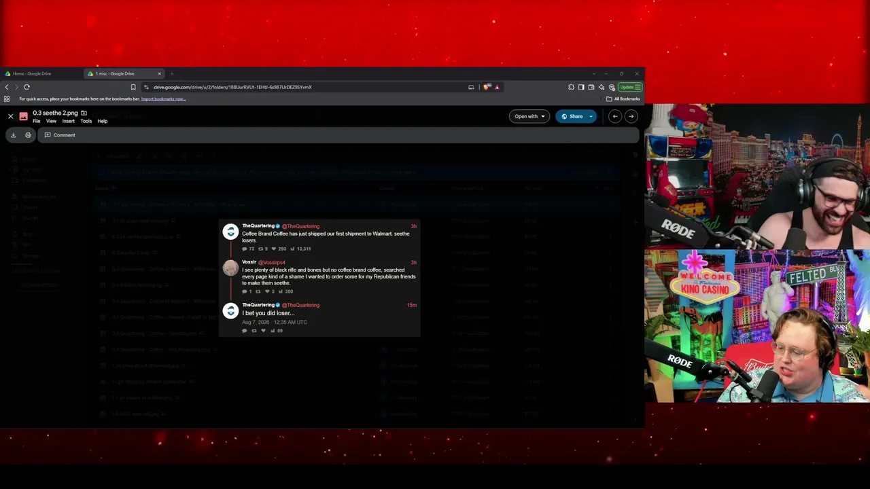
Task: Open the All Bookmarks folder
Action: 623,99
